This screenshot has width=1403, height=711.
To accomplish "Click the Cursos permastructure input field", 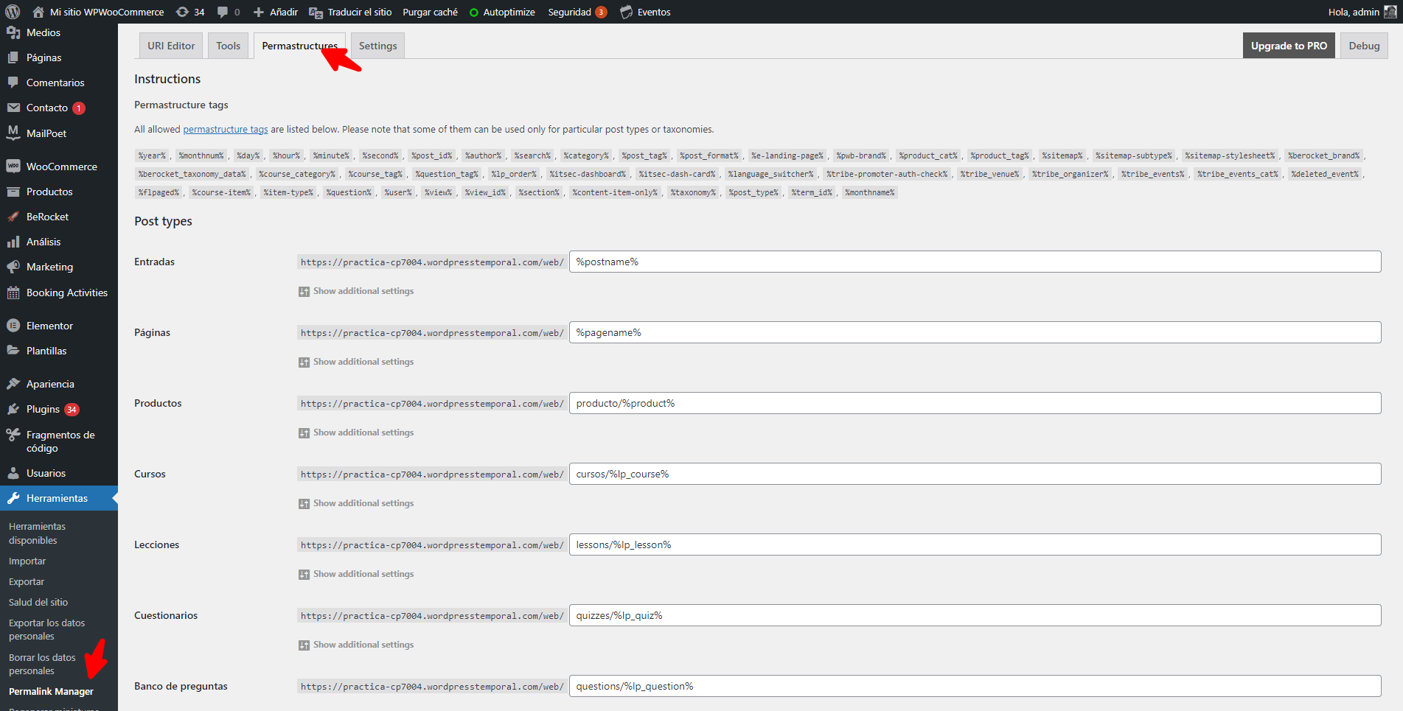I will click(x=975, y=474).
